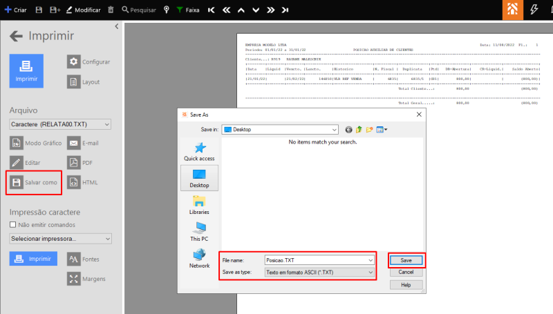The height and width of the screenshot is (314, 553).
Task: Export using the HTML option
Action: [x=82, y=182]
